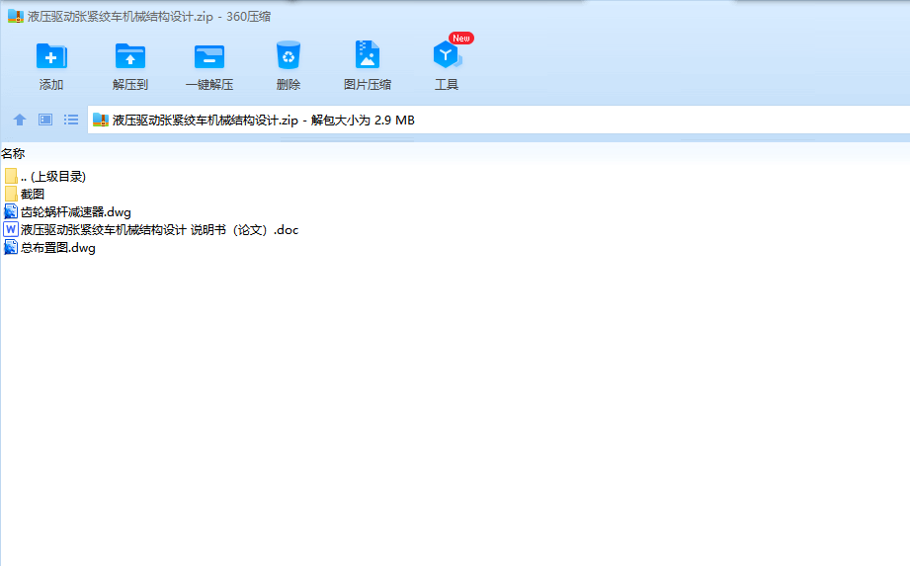
Task: Click the 添加 add-files toolbar icon
Action: click(51, 56)
